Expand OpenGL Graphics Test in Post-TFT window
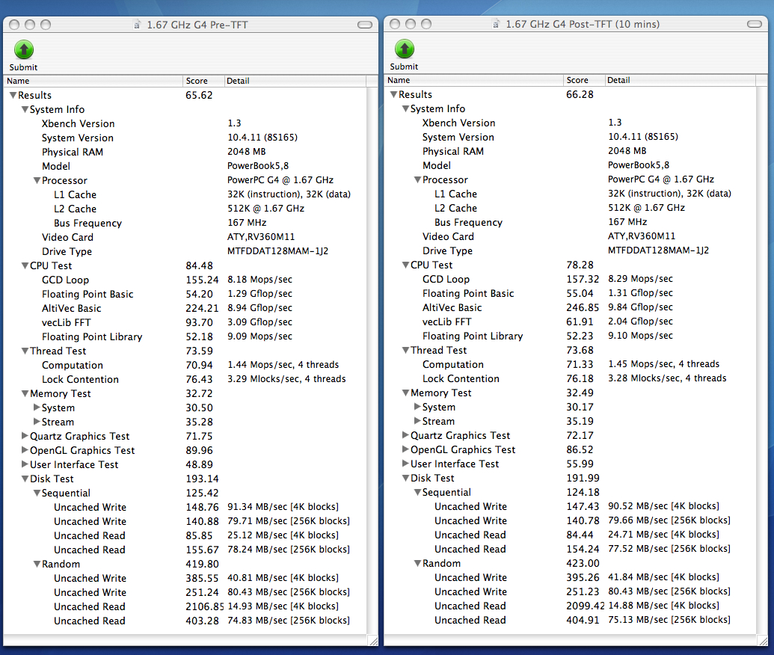 click(405, 449)
